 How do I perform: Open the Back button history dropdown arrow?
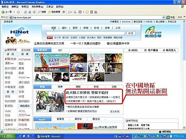click(x=14, y=12)
